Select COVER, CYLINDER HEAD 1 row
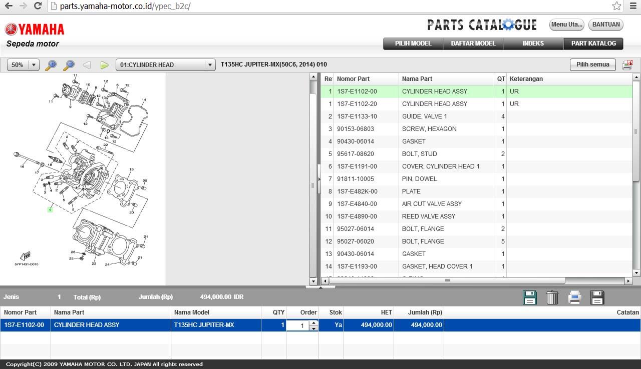Image resolution: width=641 pixels, height=369 pixels. pos(476,166)
